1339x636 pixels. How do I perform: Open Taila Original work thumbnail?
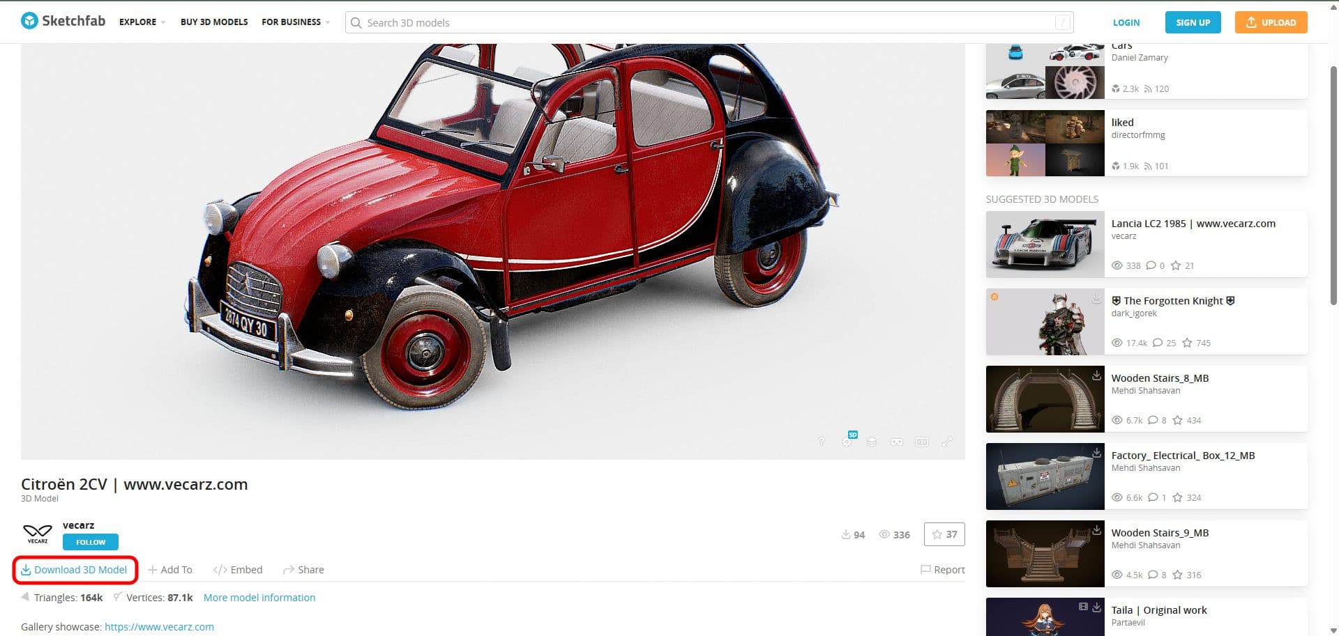tap(1045, 616)
